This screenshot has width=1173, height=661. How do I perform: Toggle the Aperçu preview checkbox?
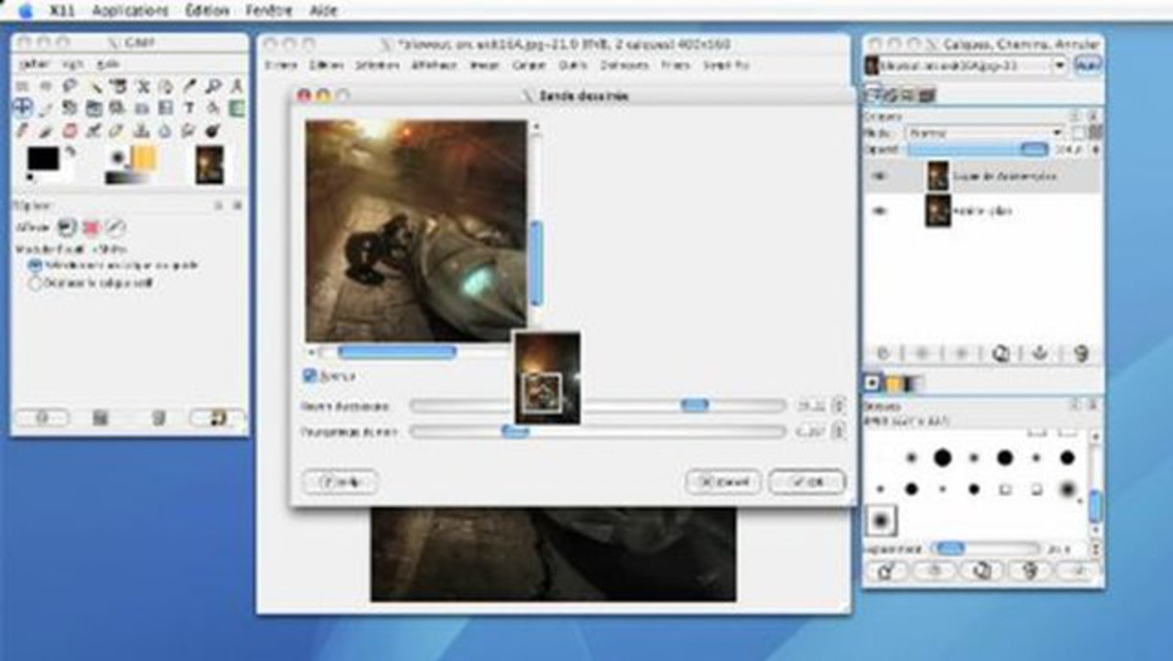[310, 375]
